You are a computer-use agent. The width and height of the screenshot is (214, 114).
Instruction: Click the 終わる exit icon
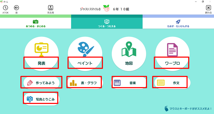(x=208, y=8)
